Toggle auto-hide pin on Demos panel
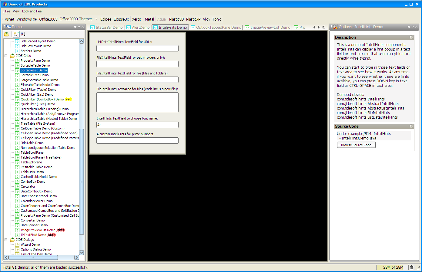 [x=79, y=27]
